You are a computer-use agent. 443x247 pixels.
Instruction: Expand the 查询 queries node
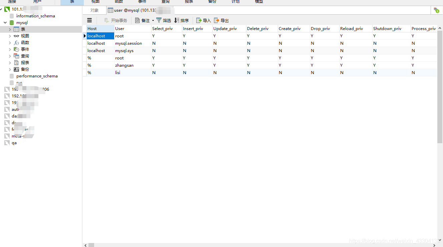pos(10,56)
